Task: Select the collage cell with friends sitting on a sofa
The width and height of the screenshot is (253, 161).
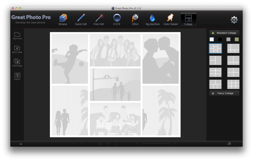Action: click(x=115, y=119)
